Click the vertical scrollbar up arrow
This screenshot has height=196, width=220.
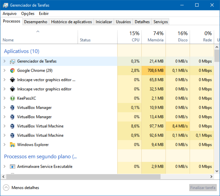(x=217, y=47)
